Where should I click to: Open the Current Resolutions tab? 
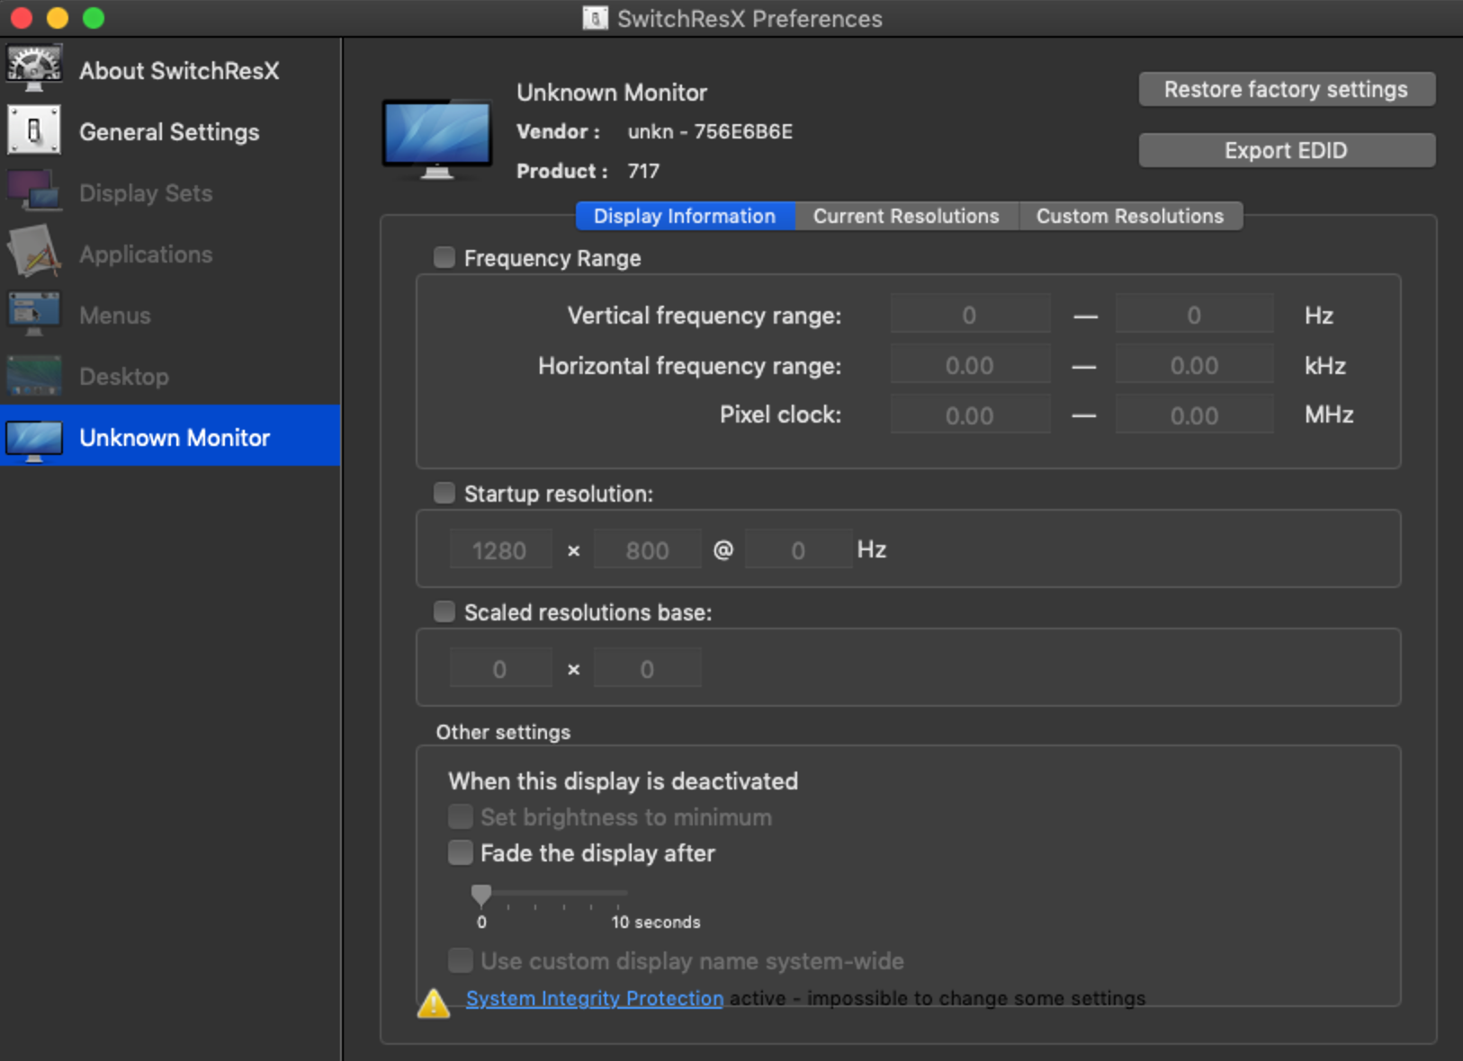[x=906, y=216]
